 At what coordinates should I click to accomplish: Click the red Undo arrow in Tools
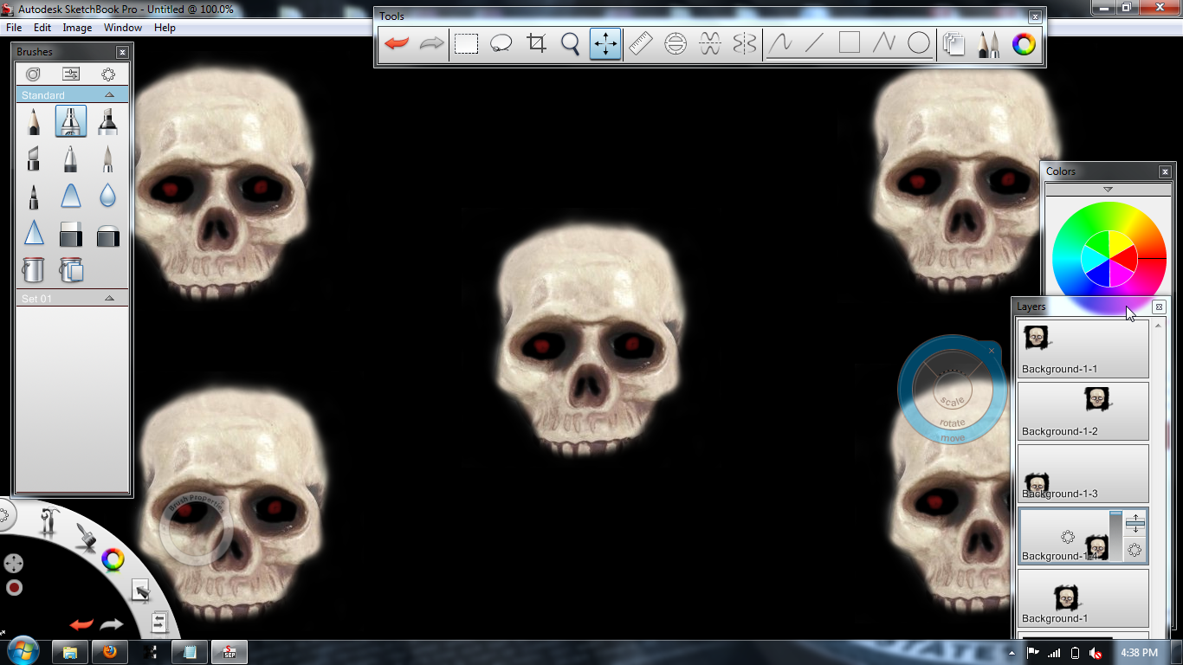(397, 43)
